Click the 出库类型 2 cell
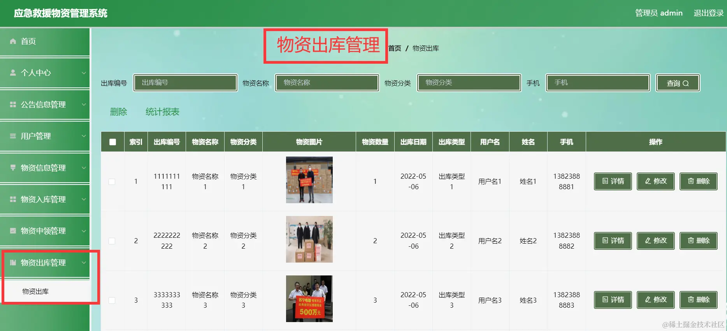727x331 pixels. (451, 241)
